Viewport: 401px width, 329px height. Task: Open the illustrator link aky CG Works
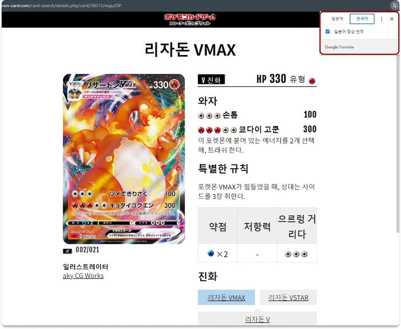click(83, 276)
